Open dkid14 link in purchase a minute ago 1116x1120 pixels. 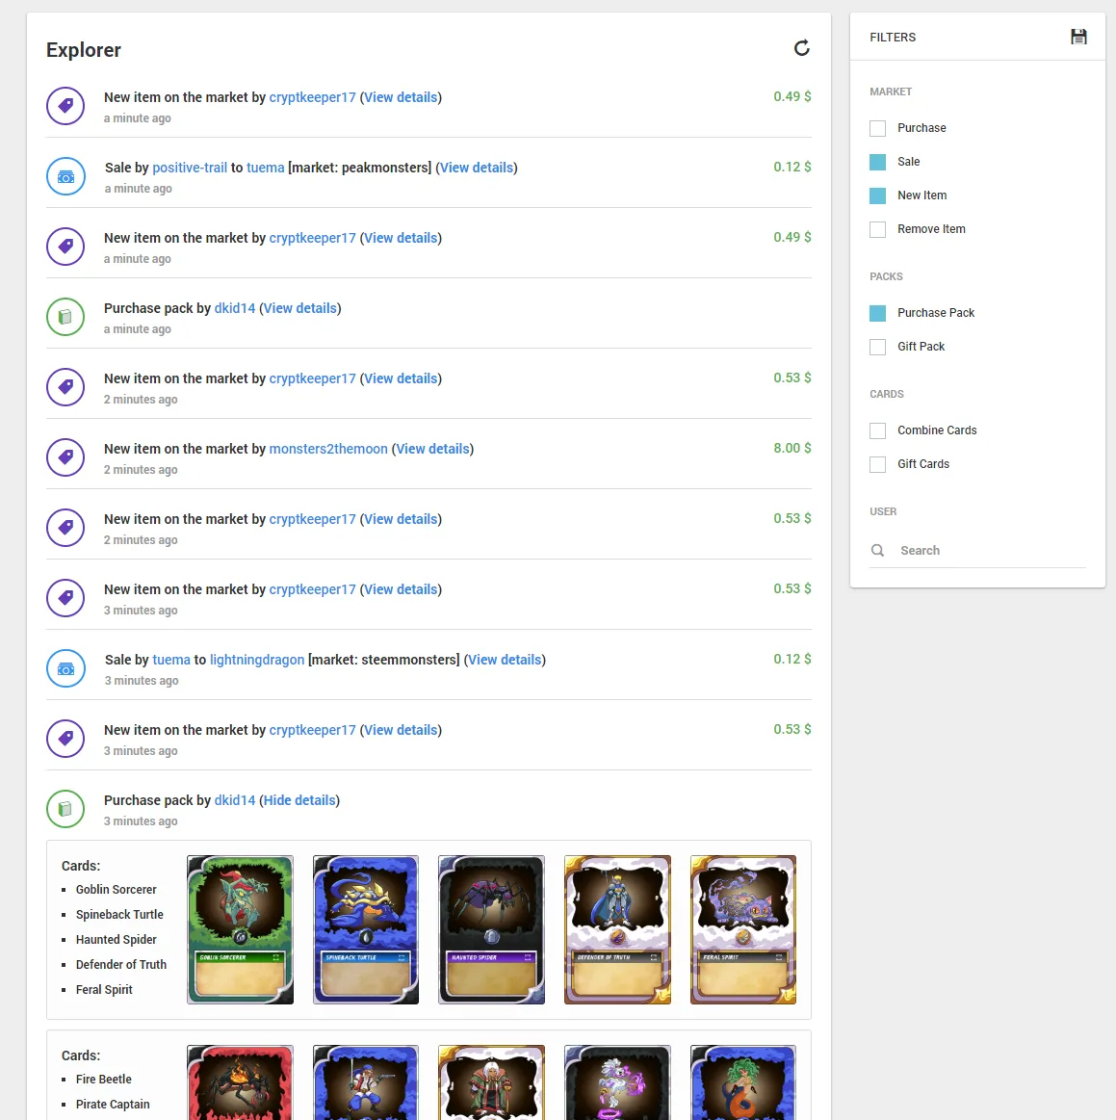(x=235, y=308)
